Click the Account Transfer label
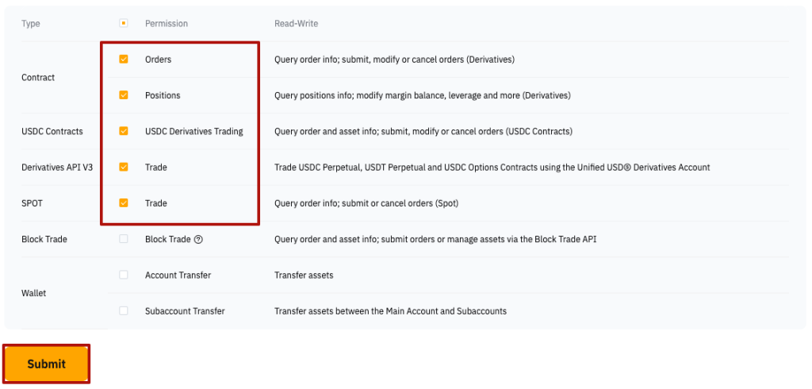 [x=178, y=275]
